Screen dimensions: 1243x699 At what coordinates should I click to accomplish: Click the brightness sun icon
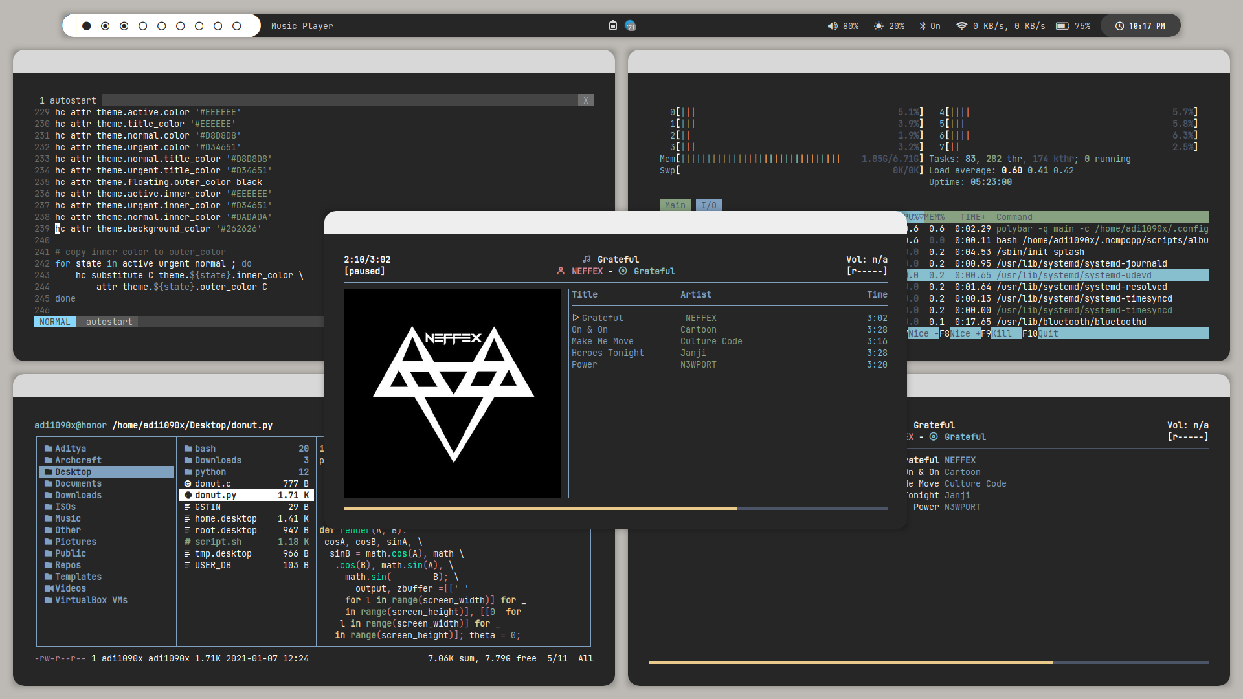(x=879, y=26)
